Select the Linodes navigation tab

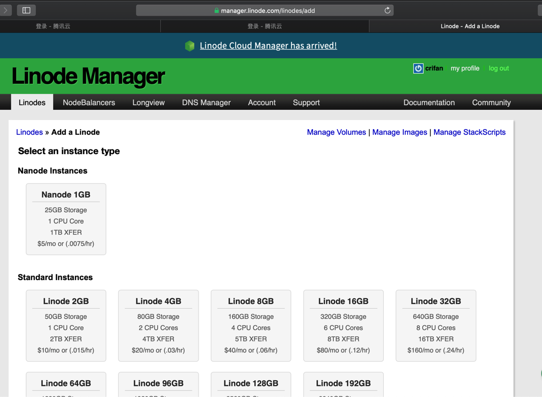pos(32,102)
